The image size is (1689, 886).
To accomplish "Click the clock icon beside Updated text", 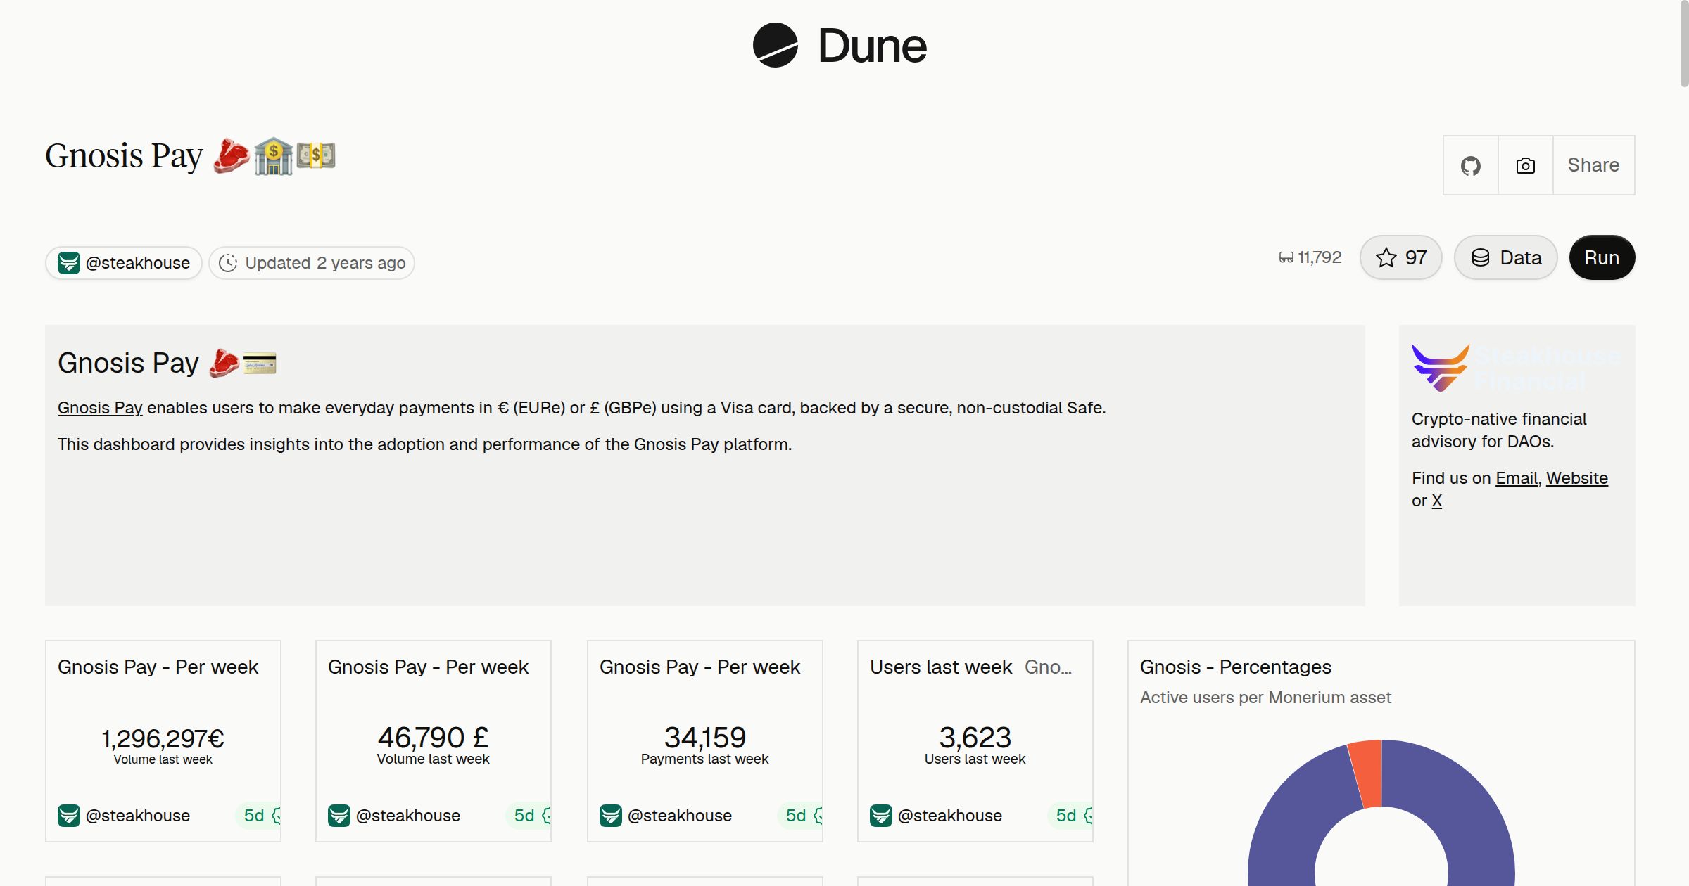I will tap(228, 263).
